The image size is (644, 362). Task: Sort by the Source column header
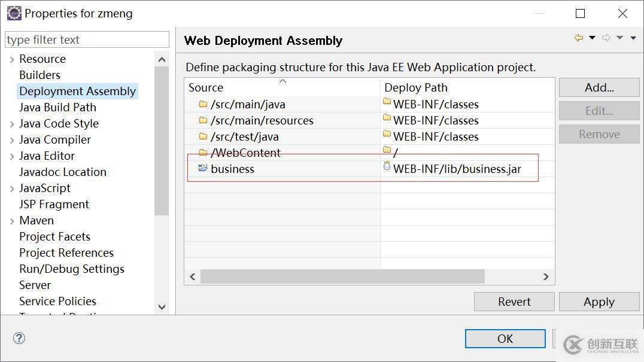click(281, 87)
